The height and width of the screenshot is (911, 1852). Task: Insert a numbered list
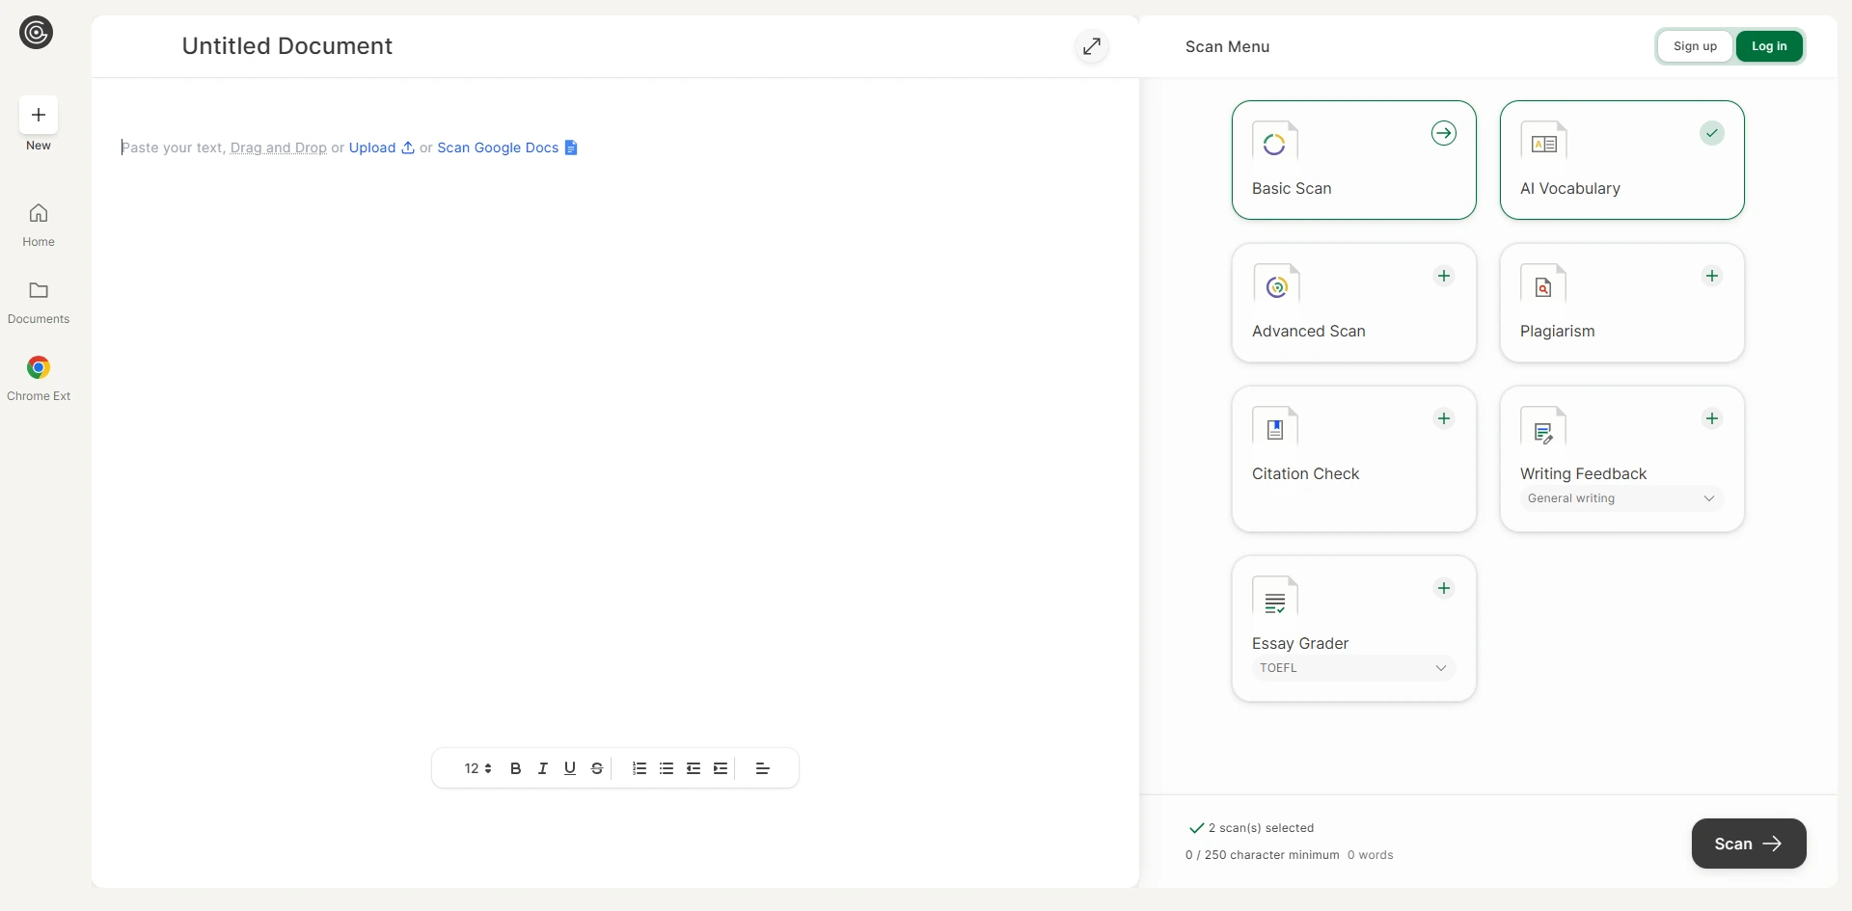640,768
